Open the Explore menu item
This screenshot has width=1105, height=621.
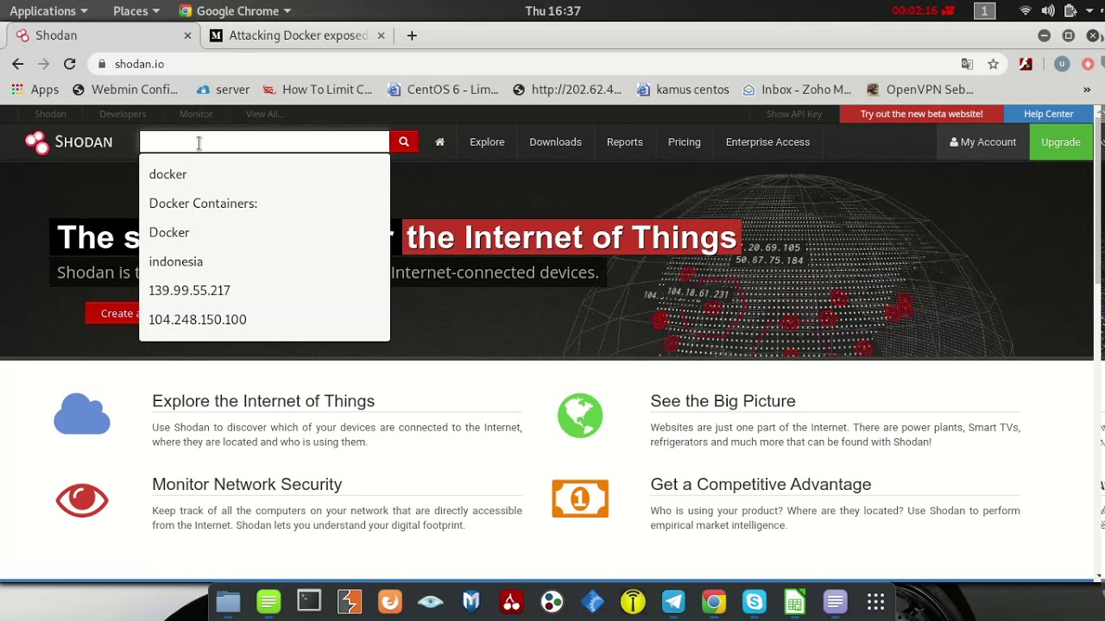pyautogui.click(x=487, y=141)
